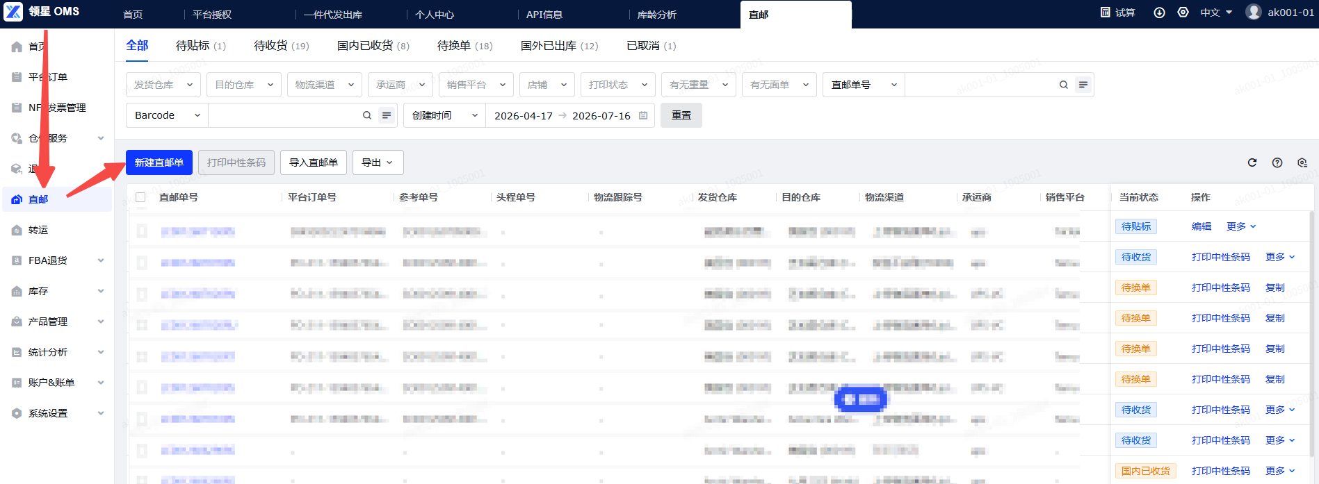Open the 物流渠道 filter dropdown
1319x484 pixels.
point(325,85)
